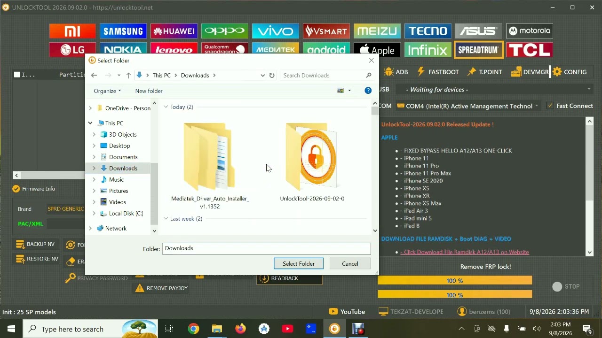This screenshot has height=338, width=602.
Task: Toggle the Fast Connect checkbox
Action: [550, 106]
